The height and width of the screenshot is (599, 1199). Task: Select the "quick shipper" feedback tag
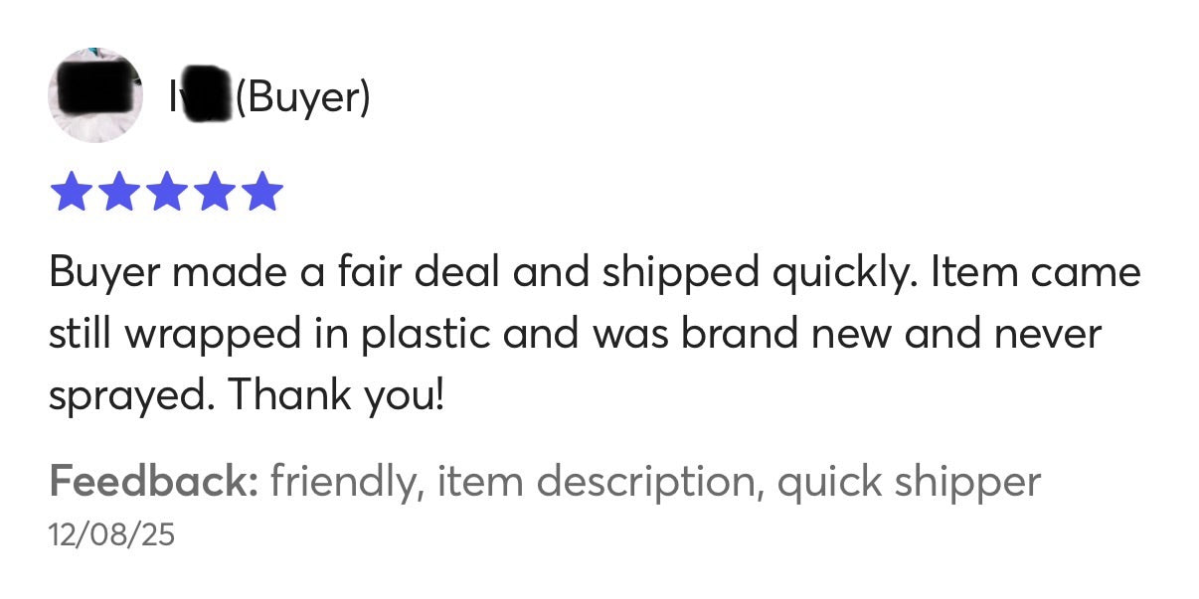pyautogui.click(x=909, y=482)
